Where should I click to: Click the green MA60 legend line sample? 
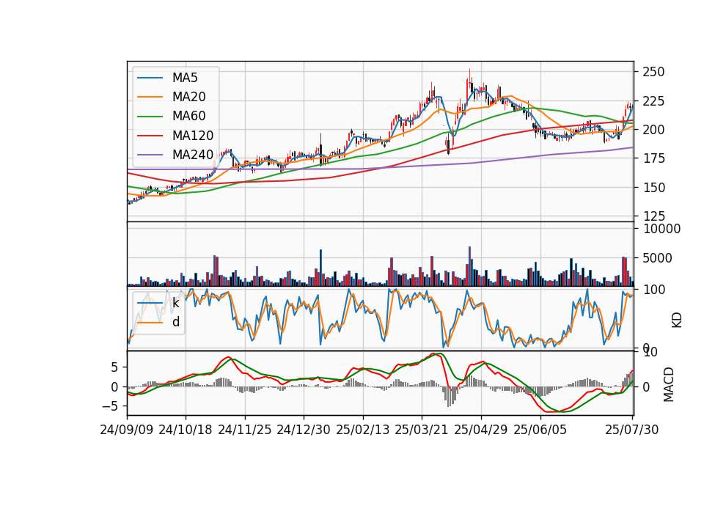(150, 117)
